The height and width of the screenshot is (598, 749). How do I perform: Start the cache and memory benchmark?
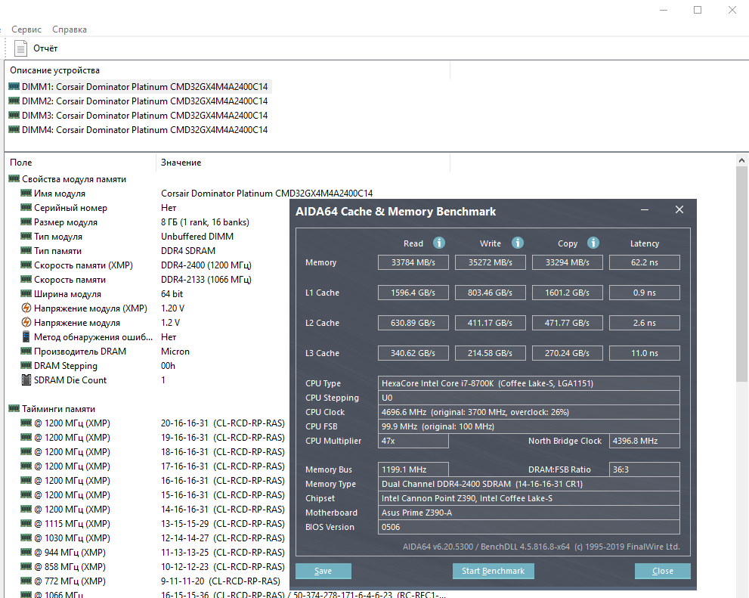coord(493,571)
